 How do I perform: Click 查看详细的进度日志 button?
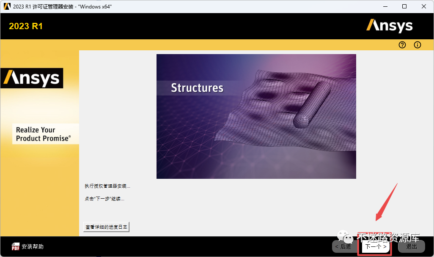[x=106, y=227]
